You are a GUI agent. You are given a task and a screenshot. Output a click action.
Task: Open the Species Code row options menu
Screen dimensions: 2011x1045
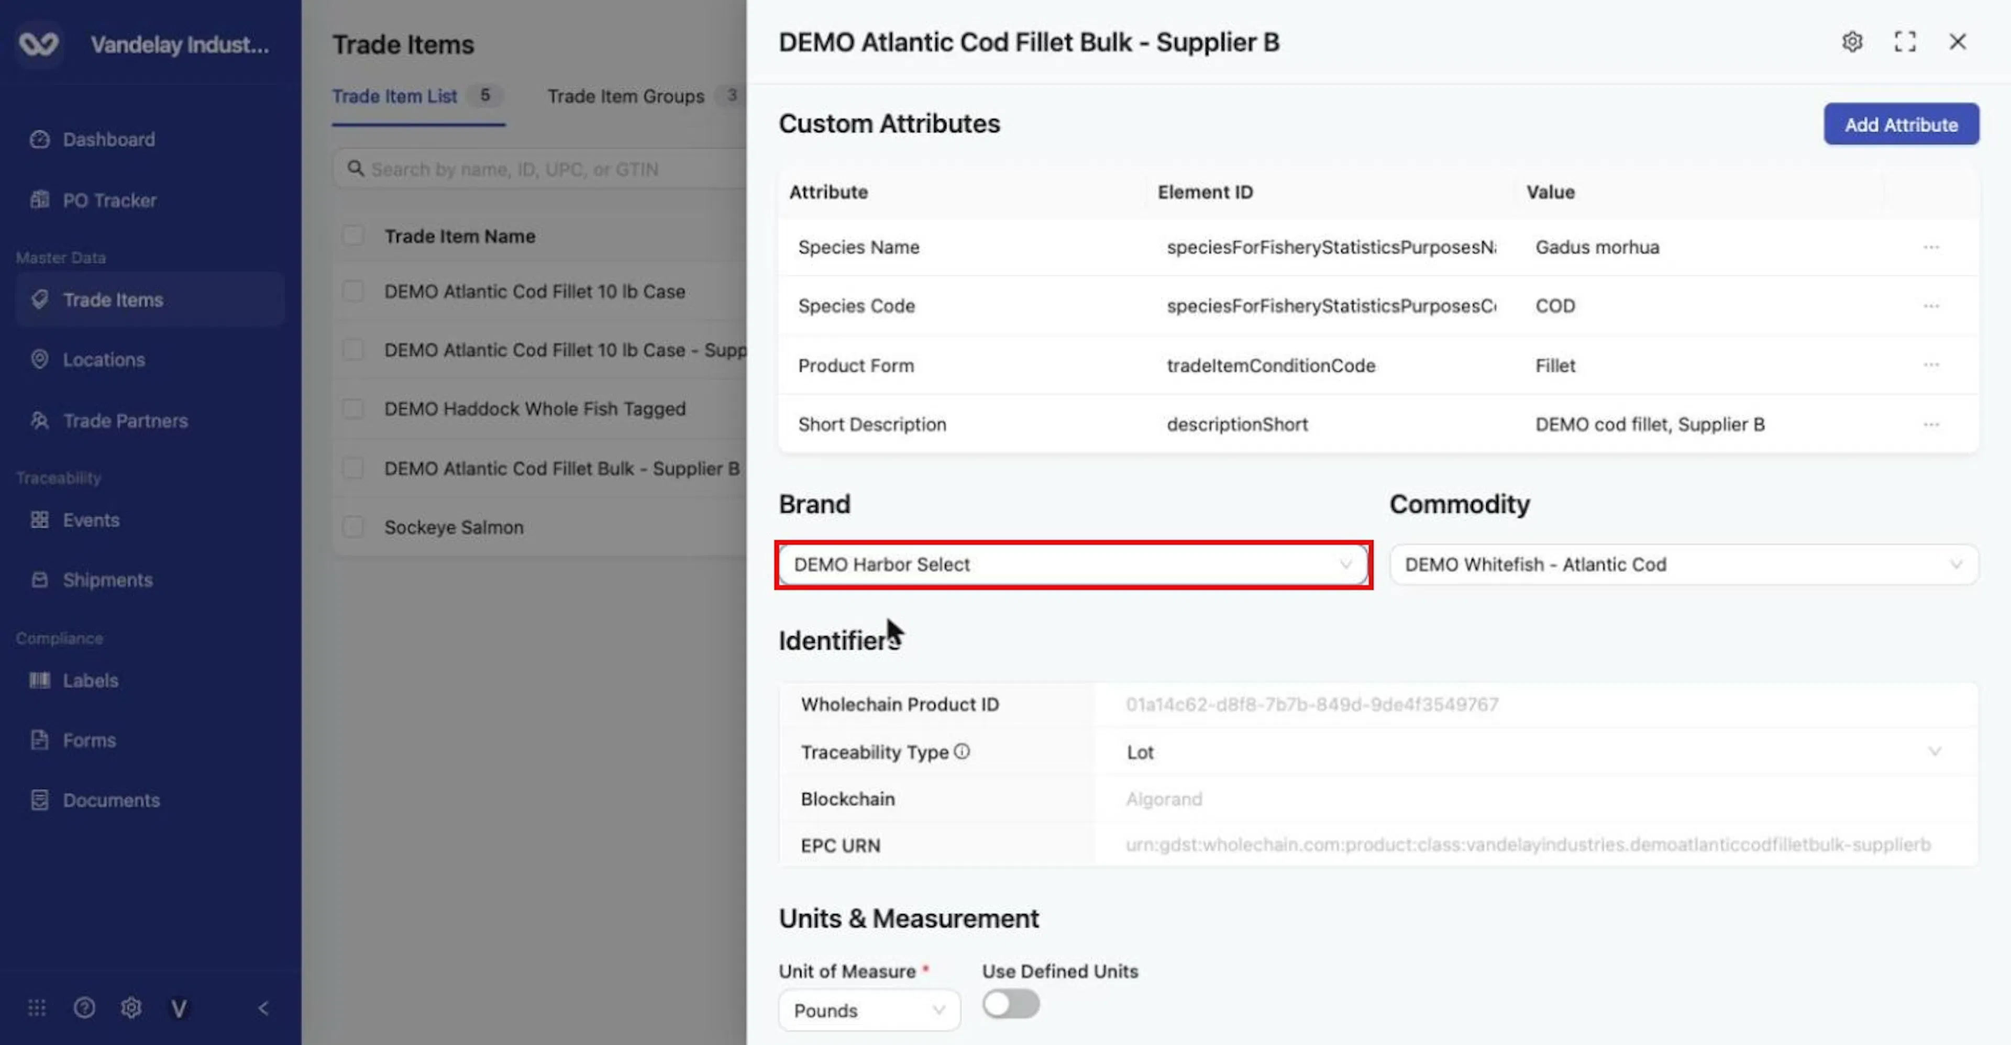coord(1930,306)
